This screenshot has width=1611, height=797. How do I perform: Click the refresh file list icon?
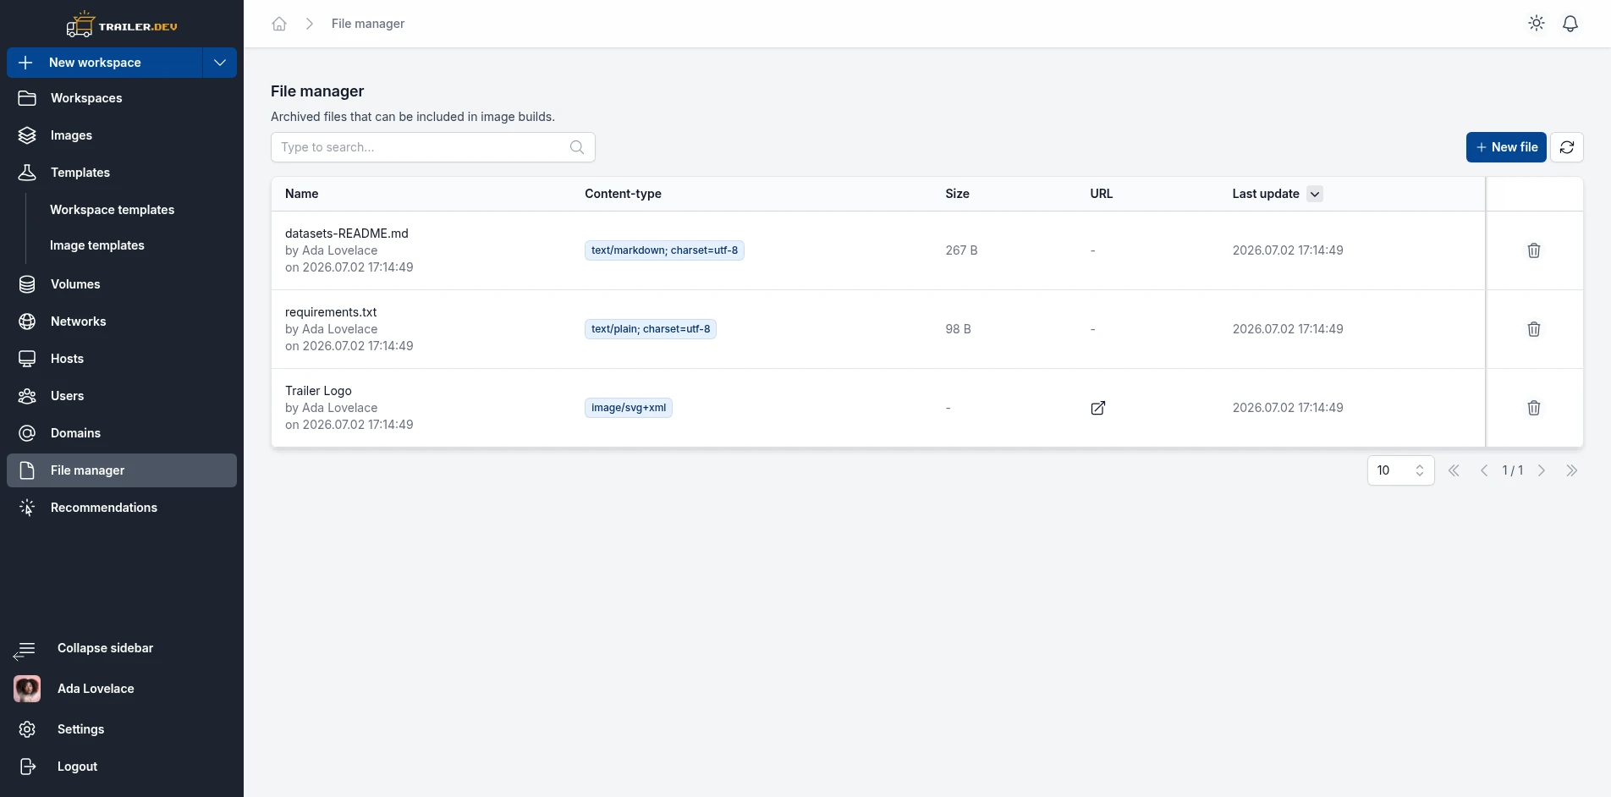1567,147
